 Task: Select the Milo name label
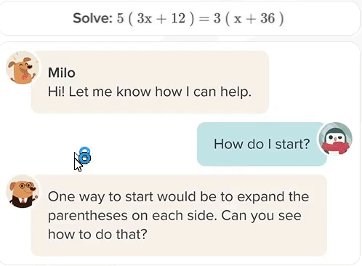(62, 73)
